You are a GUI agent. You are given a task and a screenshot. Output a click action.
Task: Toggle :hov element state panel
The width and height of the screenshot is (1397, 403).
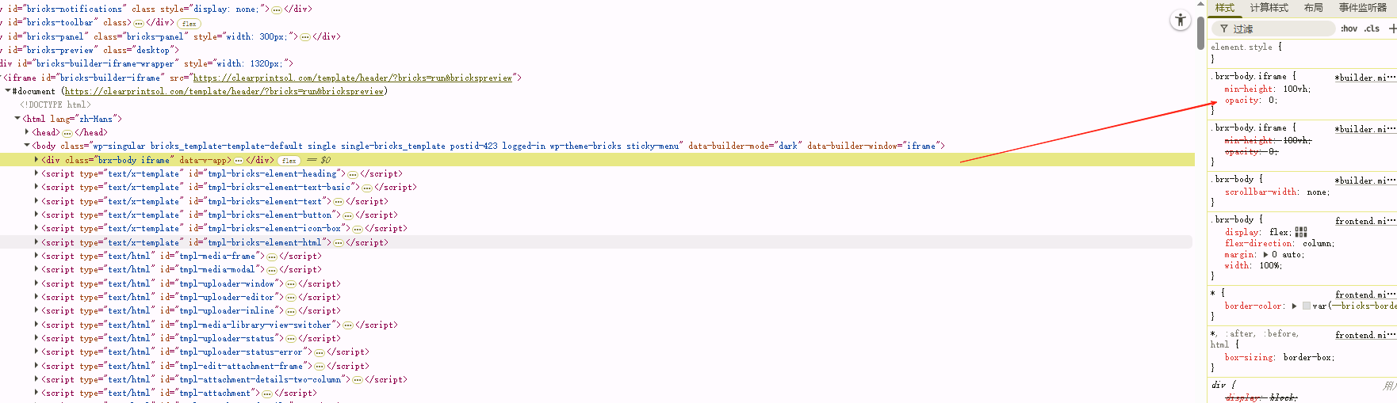pyautogui.click(x=1349, y=29)
